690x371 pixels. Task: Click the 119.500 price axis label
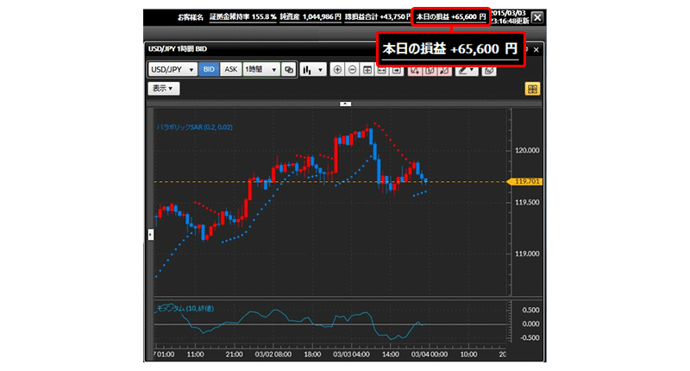527,203
